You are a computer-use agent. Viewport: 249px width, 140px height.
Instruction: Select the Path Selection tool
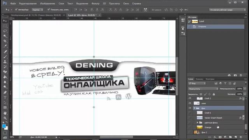5,103
